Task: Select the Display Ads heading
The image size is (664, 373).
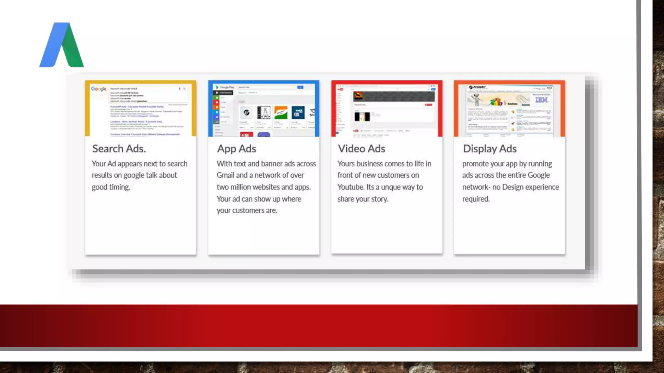Action: tap(490, 149)
